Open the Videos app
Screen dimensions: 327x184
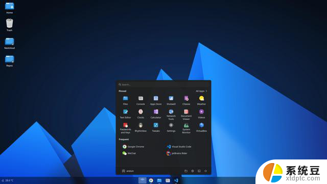tap(201, 114)
